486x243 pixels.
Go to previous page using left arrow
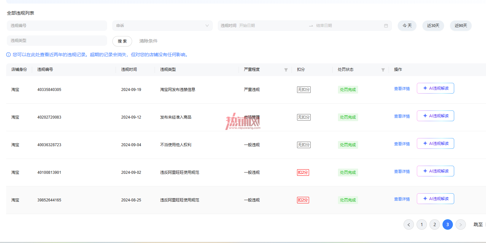click(x=409, y=224)
